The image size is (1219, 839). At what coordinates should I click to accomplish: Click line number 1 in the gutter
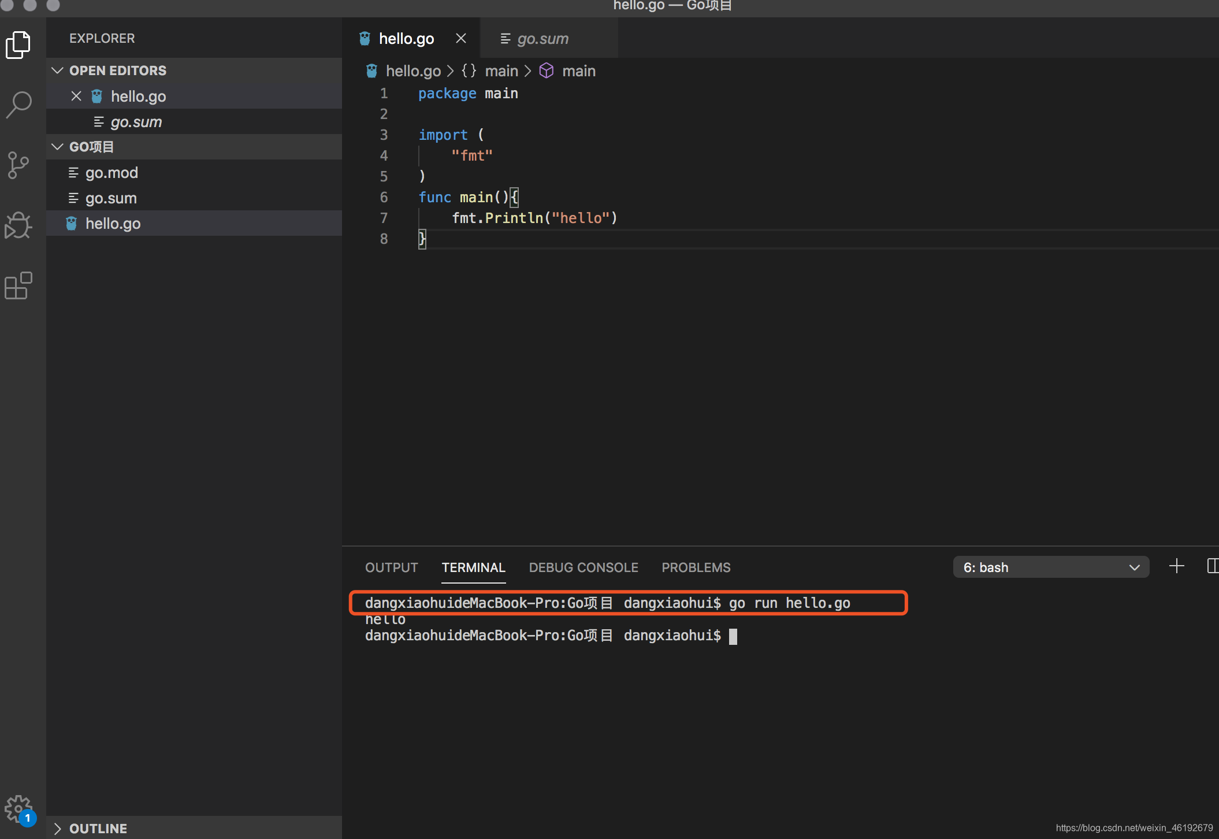384,93
